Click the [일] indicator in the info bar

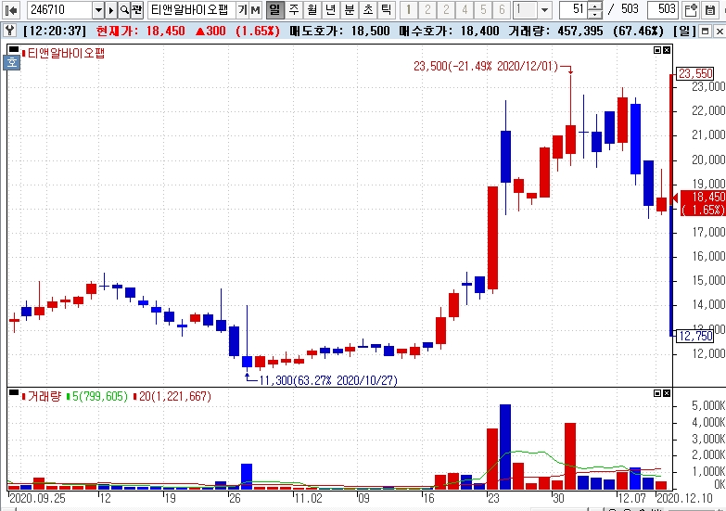point(684,31)
